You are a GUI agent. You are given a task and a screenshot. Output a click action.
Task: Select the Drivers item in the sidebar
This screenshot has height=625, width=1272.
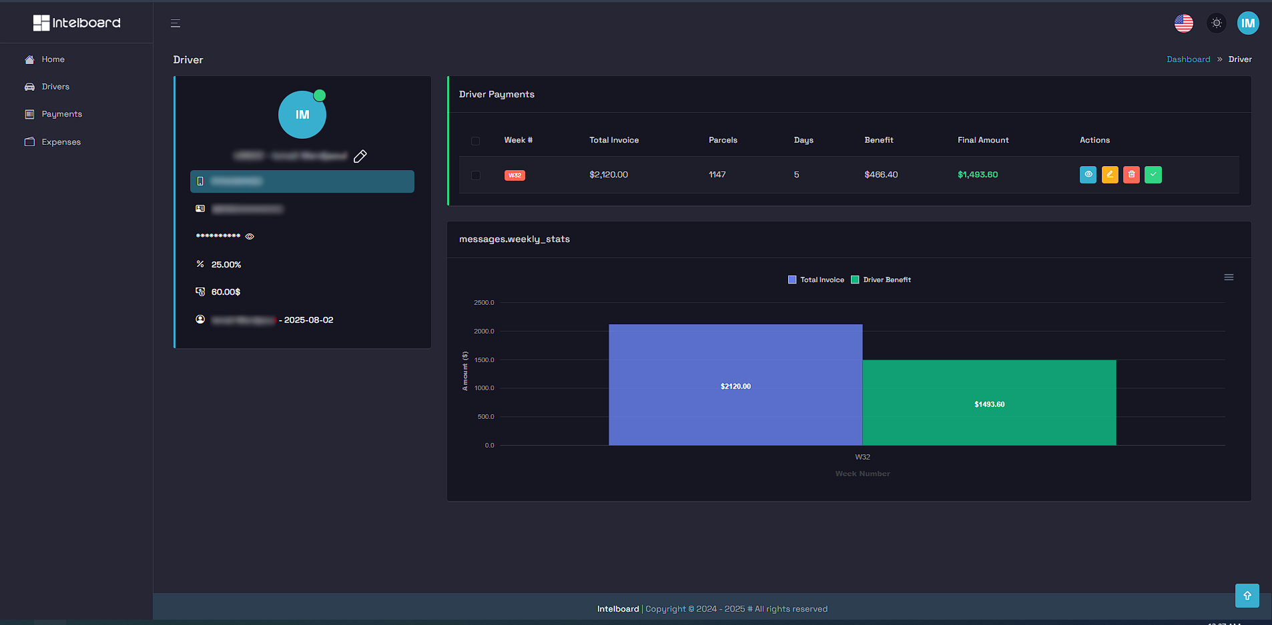point(55,86)
